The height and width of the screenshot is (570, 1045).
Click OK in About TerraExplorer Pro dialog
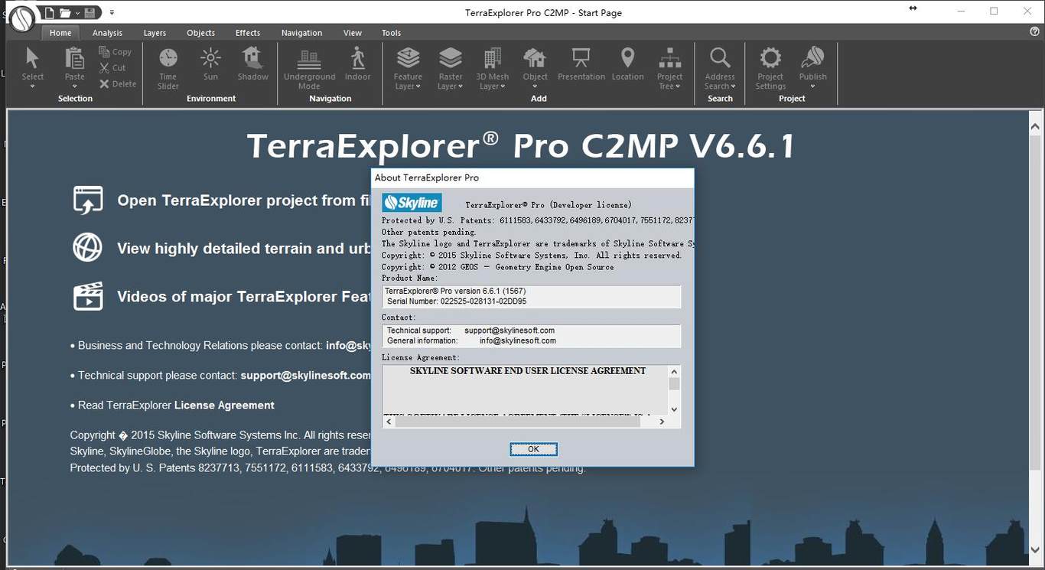tap(533, 449)
